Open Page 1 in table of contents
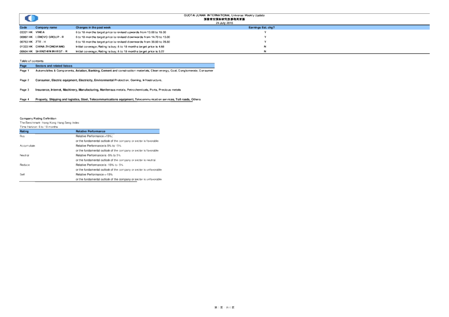 24,70
